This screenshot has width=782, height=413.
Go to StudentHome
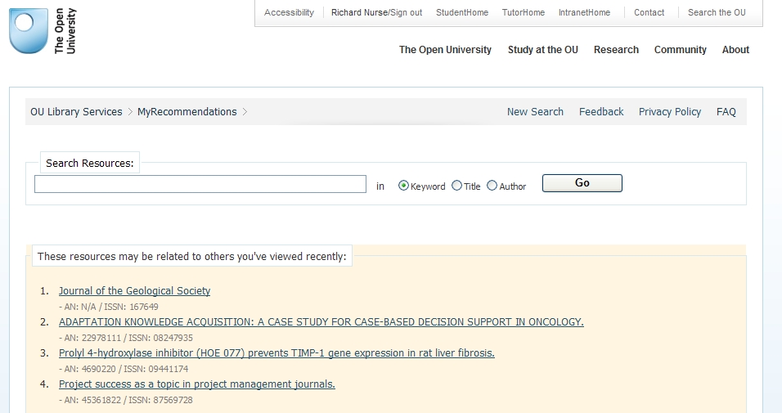pyautogui.click(x=462, y=12)
